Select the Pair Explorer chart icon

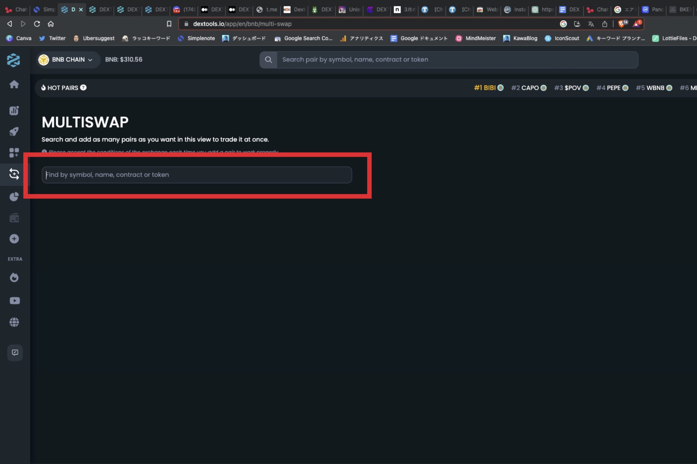[x=14, y=110]
